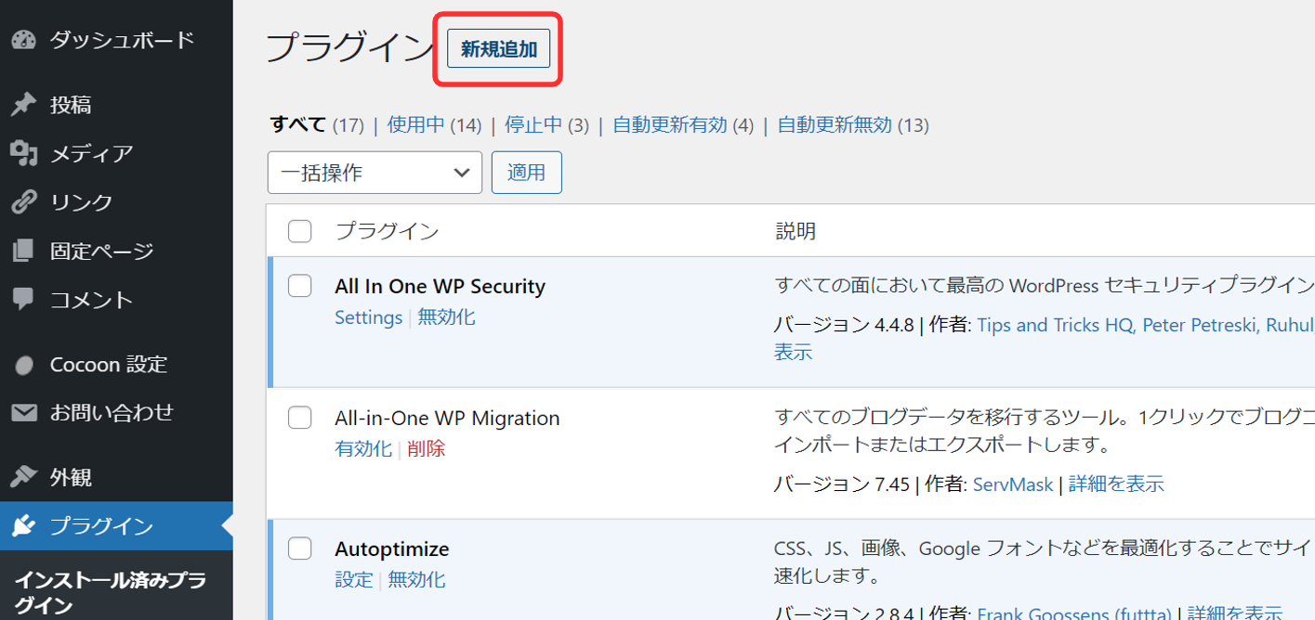Open Cocoon 設定 in the sidebar

click(x=108, y=365)
